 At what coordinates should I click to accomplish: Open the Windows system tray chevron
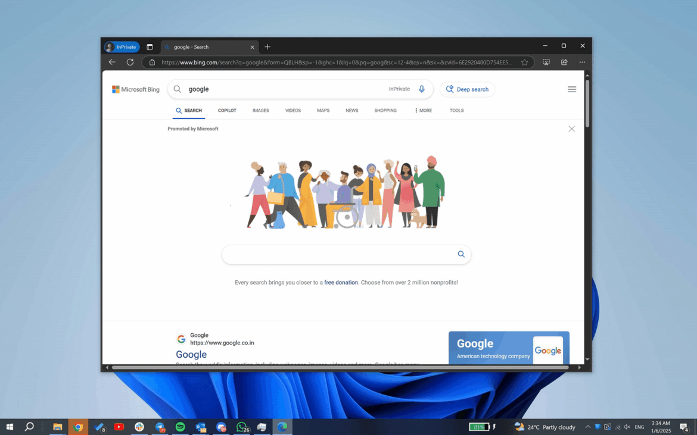(587, 427)
